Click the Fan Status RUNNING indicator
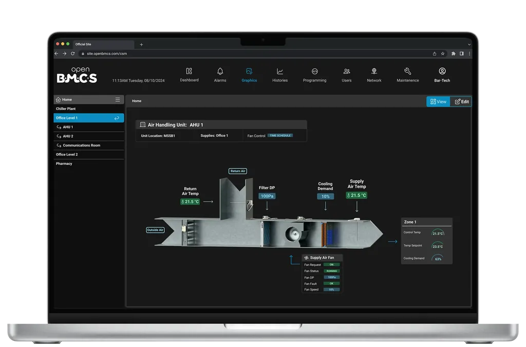This screenshot has width=526, height=347. (x=331, y=271)
